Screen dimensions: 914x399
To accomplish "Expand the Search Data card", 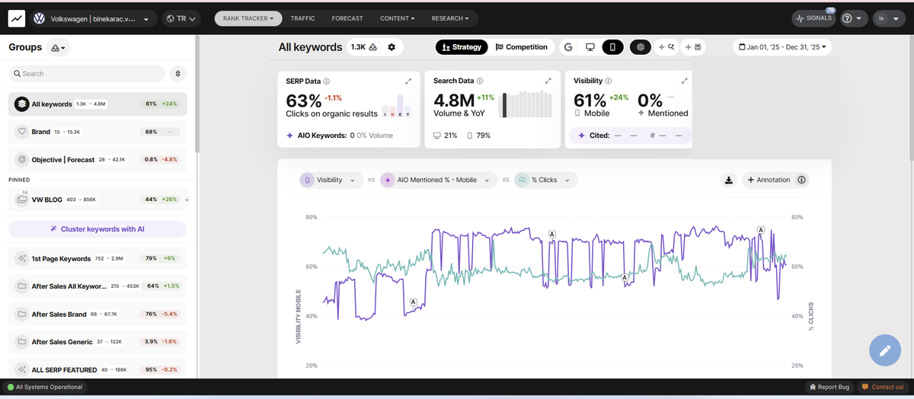I will pos(548,81).
